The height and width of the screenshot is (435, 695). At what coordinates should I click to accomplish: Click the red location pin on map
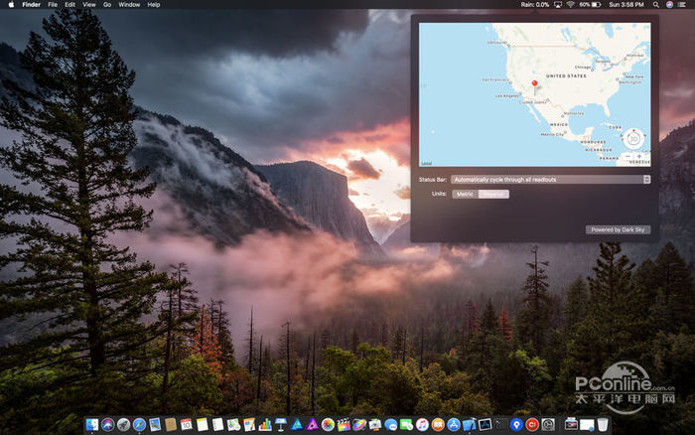(534, 84)
